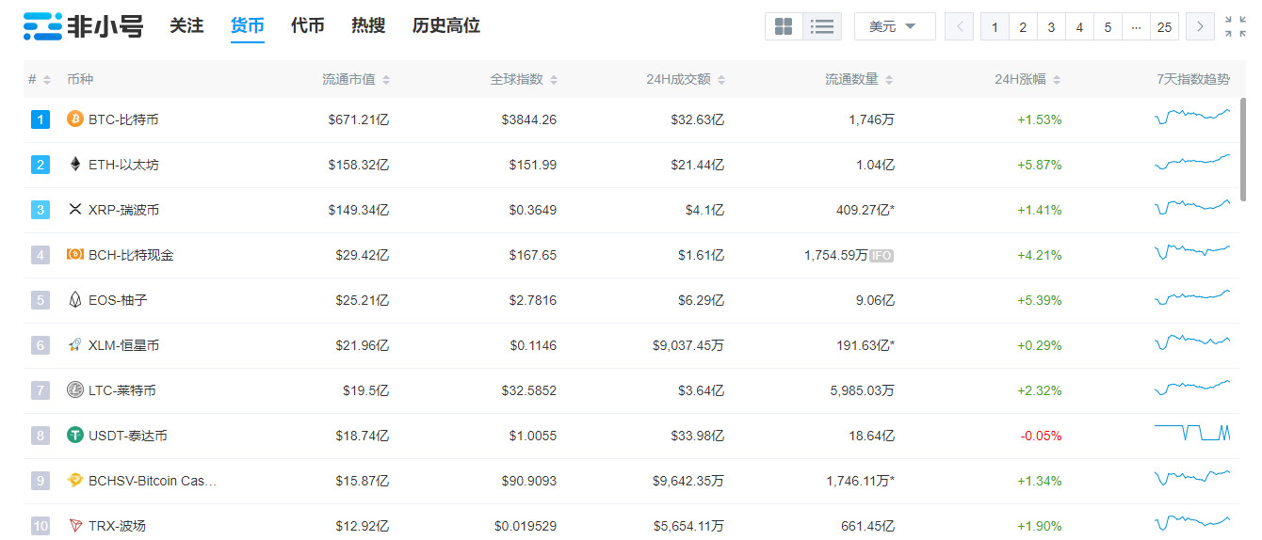Open USDT 7-day trend sparkline

pyautogui.click(x=1192, y=433)
